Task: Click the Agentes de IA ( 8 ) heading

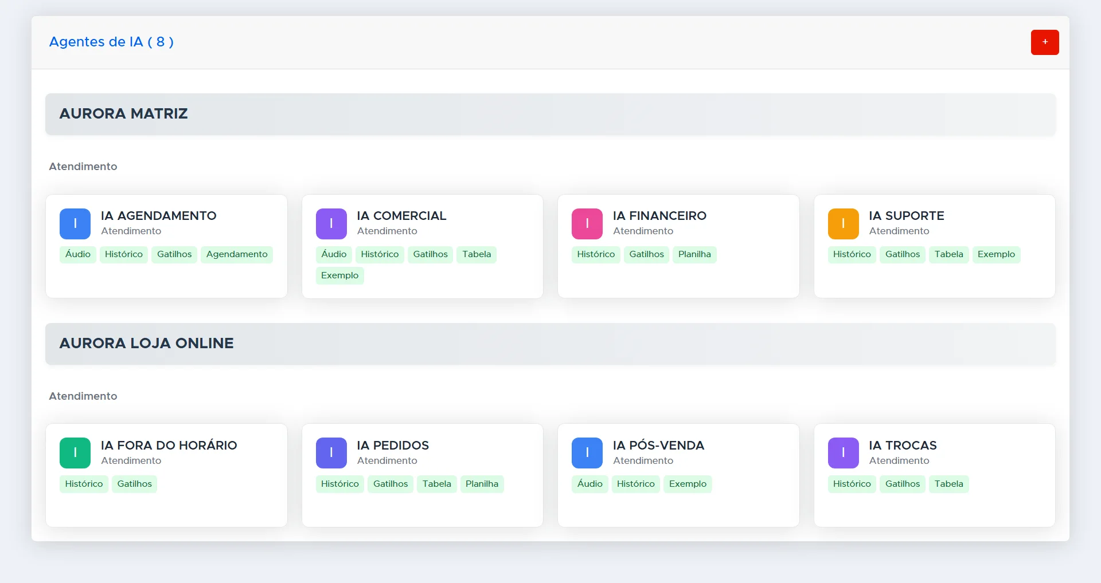Action: tap(111, 42)
